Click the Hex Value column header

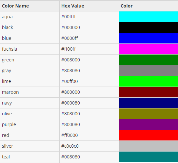point(89,6)
